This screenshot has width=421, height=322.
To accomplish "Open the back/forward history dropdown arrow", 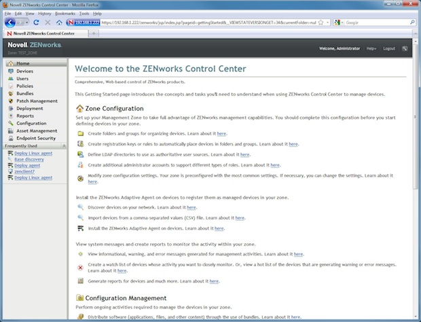I will [25, 22].
